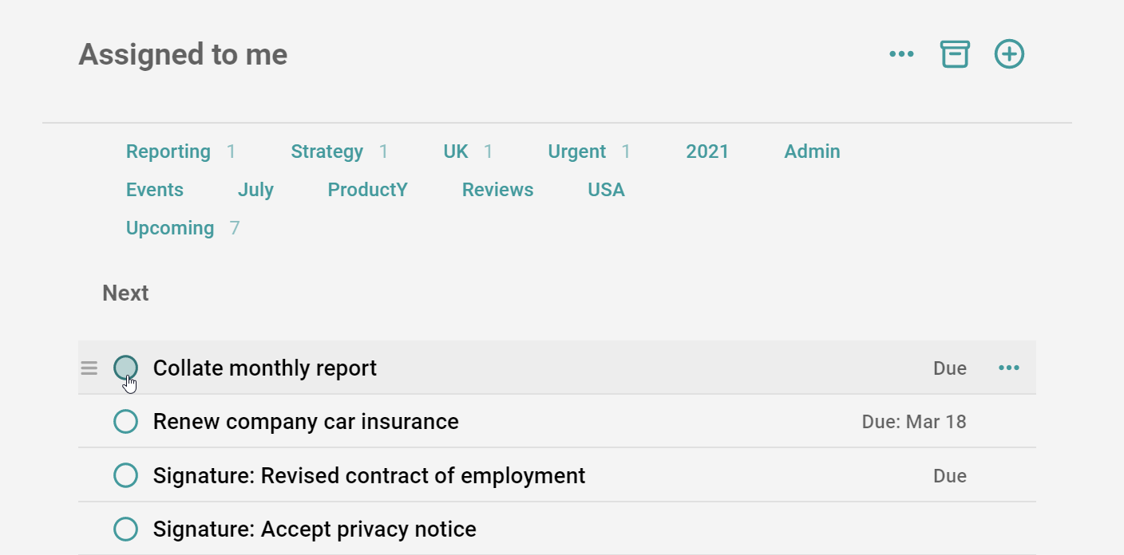
Task: Filter by ProductY tag
Action: [368, 190]
